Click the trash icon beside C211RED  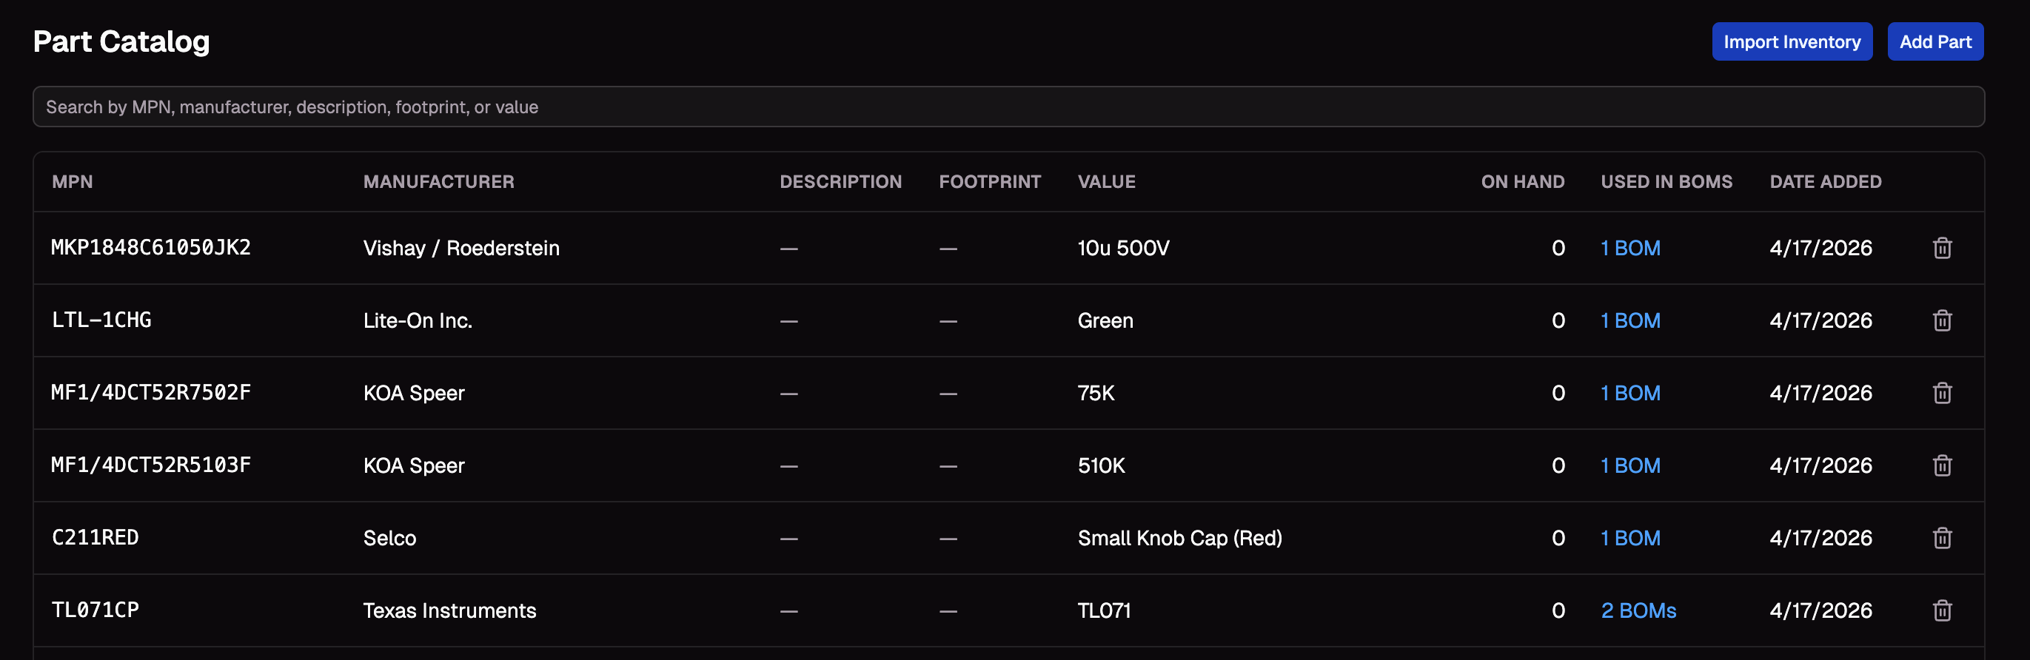(1942, 537)
